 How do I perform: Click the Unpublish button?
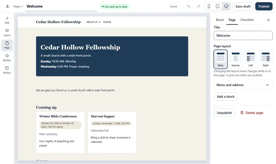(224, 113)
